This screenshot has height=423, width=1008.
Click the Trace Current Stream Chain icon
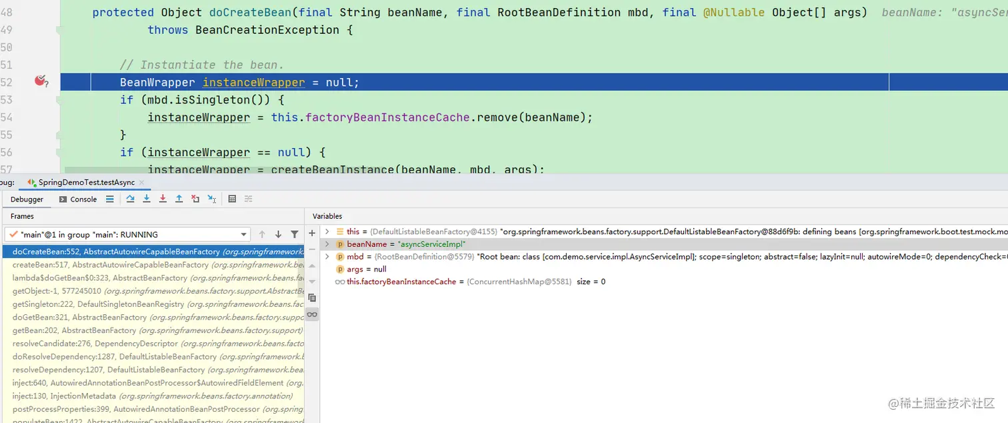coord(248,199)
